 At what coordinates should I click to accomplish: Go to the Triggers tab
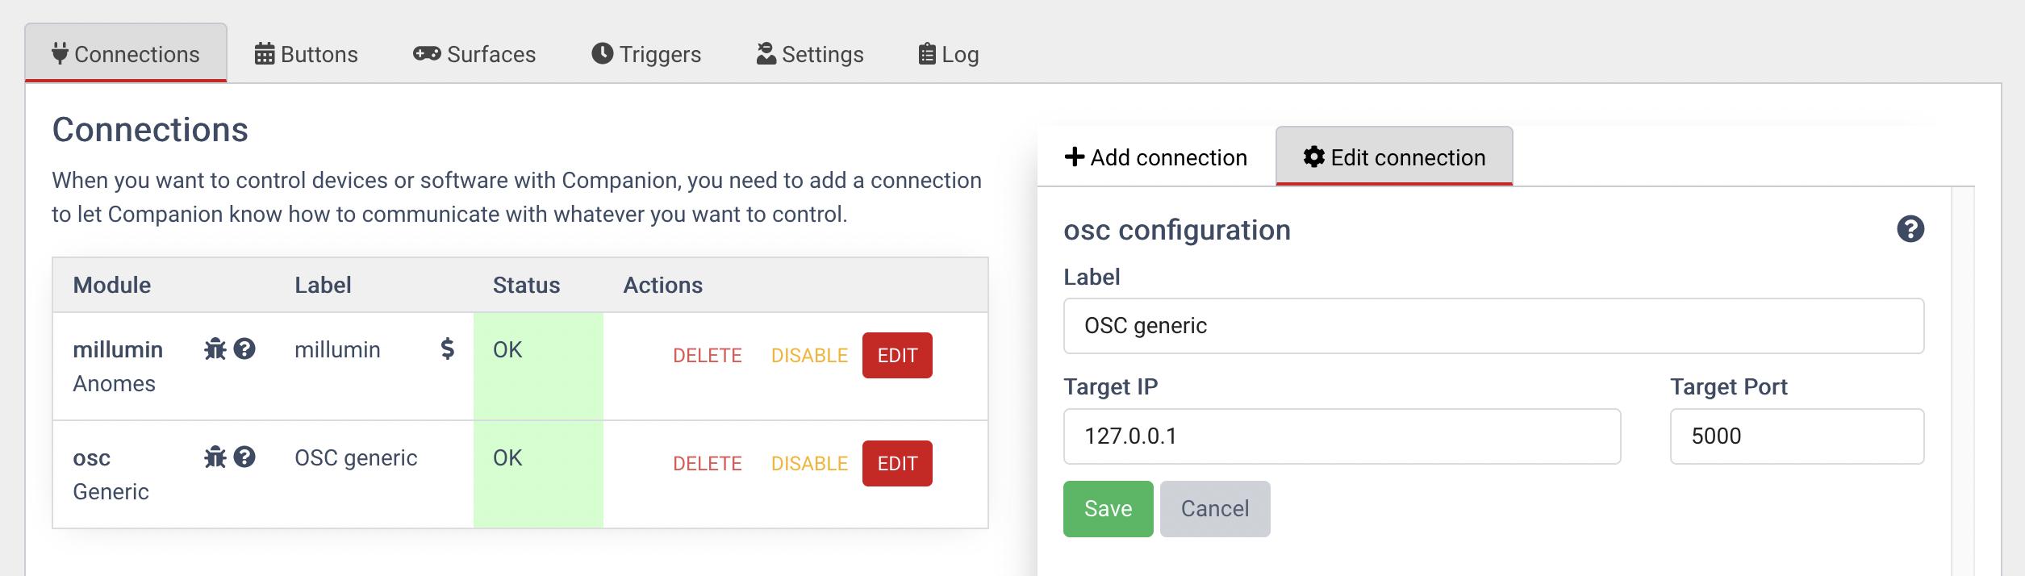click(646, 54)
